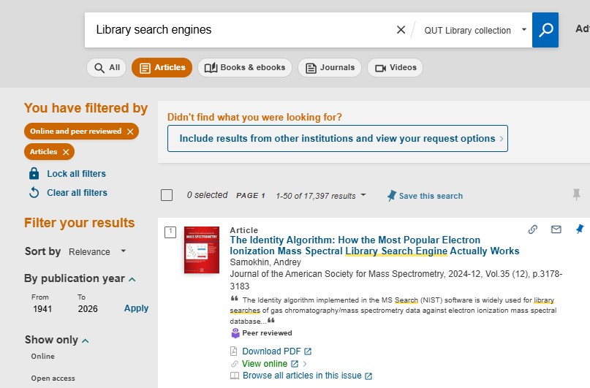Click the From year field showing 1941

pos(42,308)
